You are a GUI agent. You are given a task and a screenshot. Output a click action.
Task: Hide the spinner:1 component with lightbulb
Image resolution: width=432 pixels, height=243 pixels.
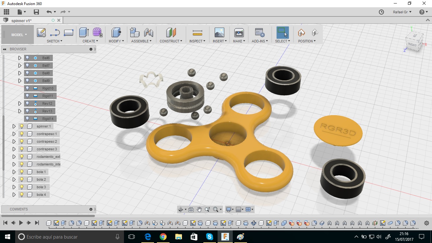point(22,126)
